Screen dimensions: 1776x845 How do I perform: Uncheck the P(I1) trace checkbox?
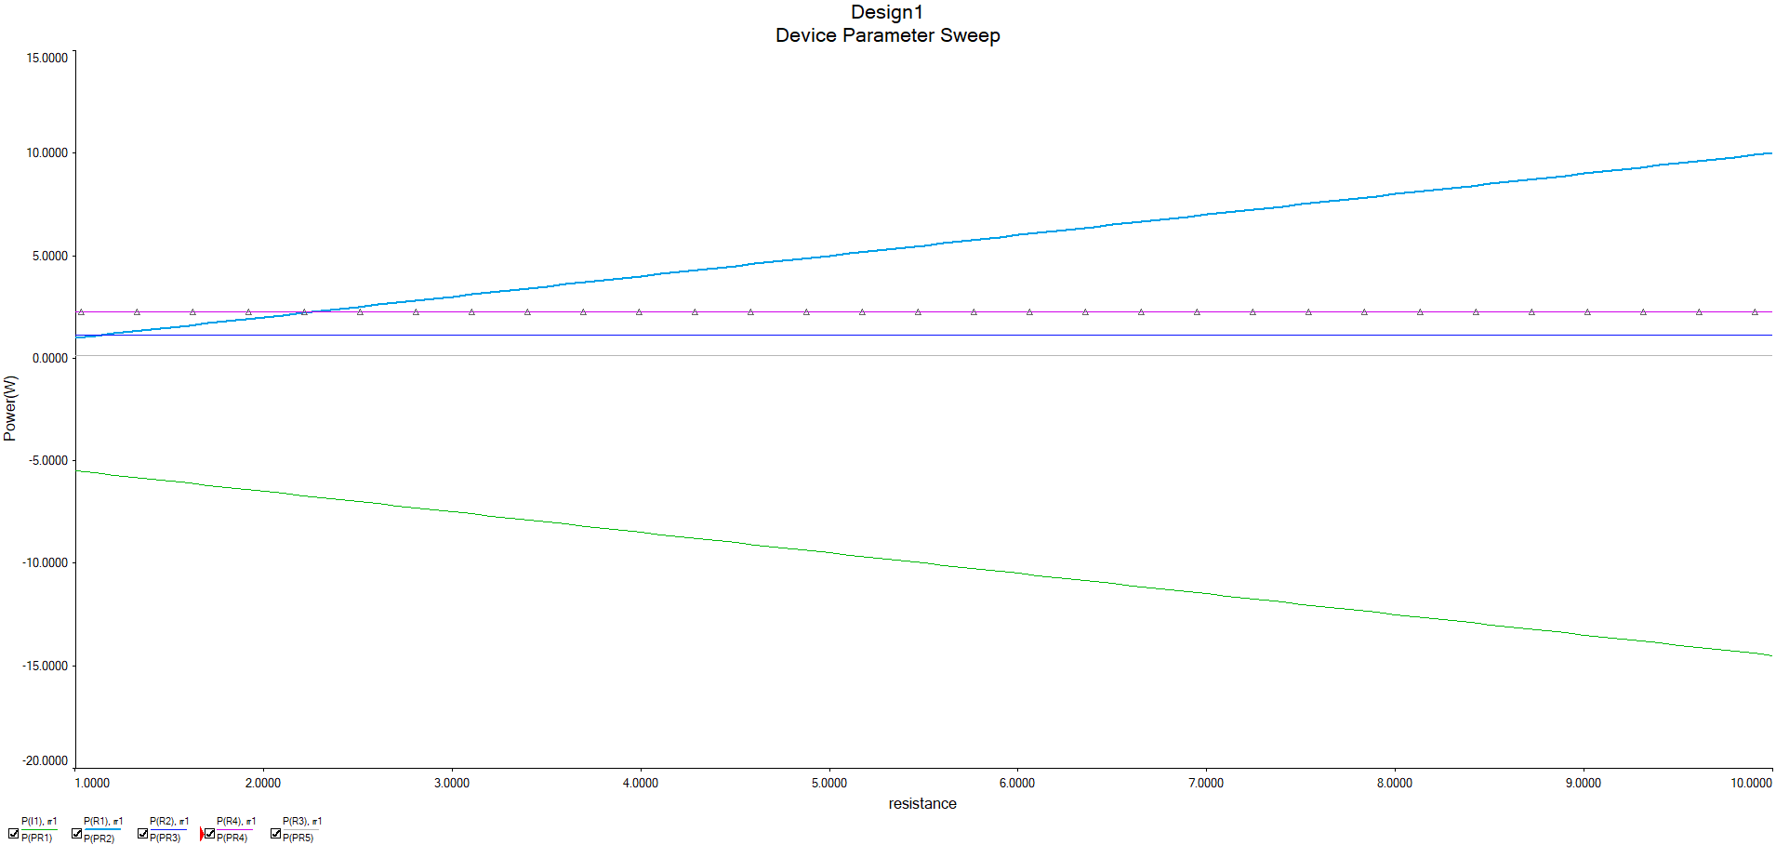(13, 833)
